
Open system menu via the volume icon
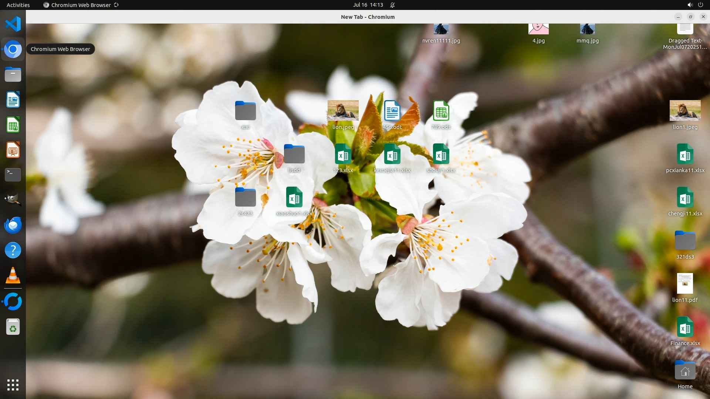coord(690,5)
